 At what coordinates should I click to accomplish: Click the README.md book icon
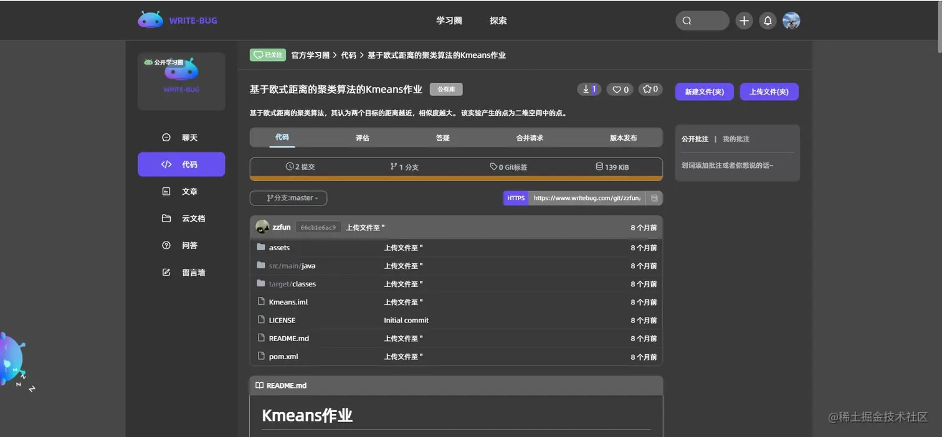click(260, 385)
